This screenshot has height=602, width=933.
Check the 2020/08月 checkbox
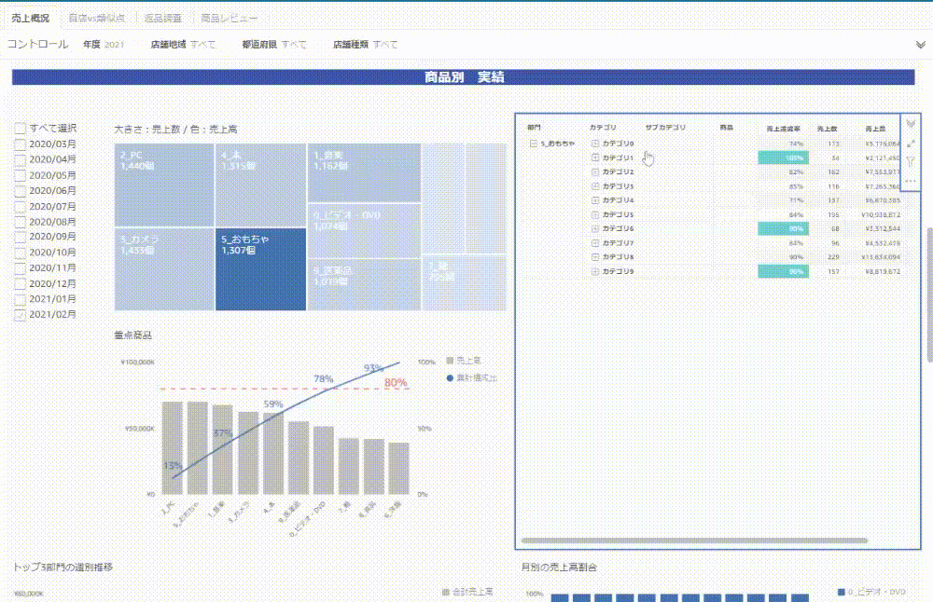point(21,222)
